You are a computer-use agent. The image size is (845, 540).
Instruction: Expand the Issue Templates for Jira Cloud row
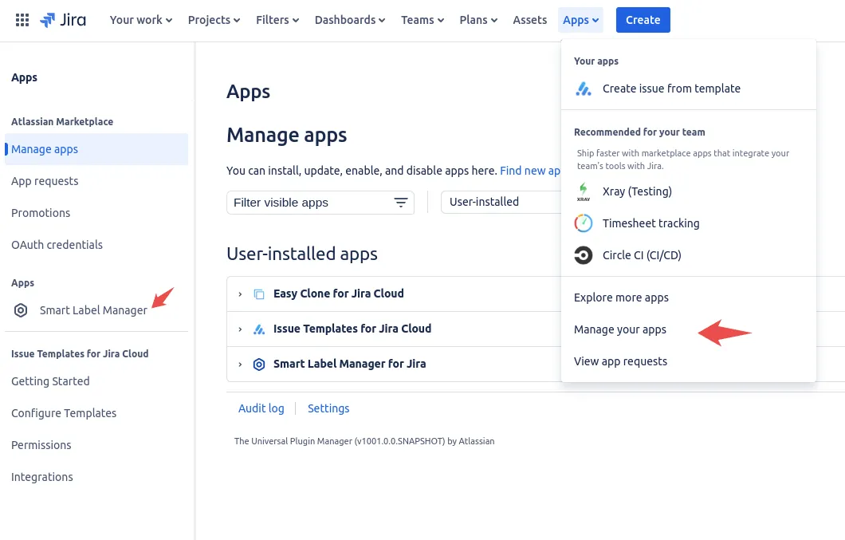pyautogui.click(x=240, y=329)
